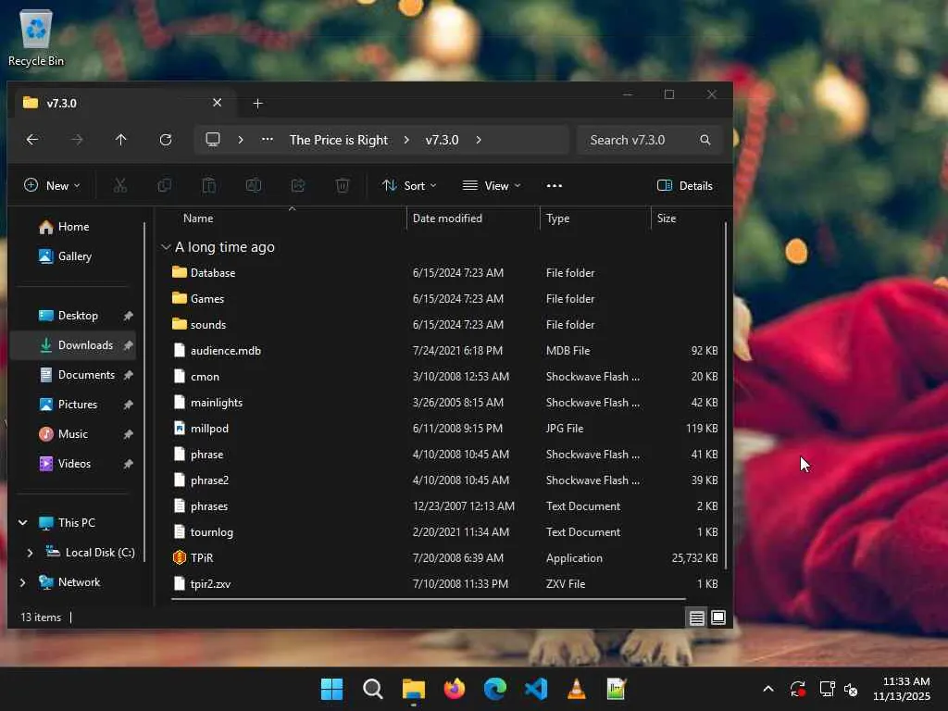This screenshot has width=948, height=711.
Task: Click File Explorer taskbar icon
Action: point(414,689)
